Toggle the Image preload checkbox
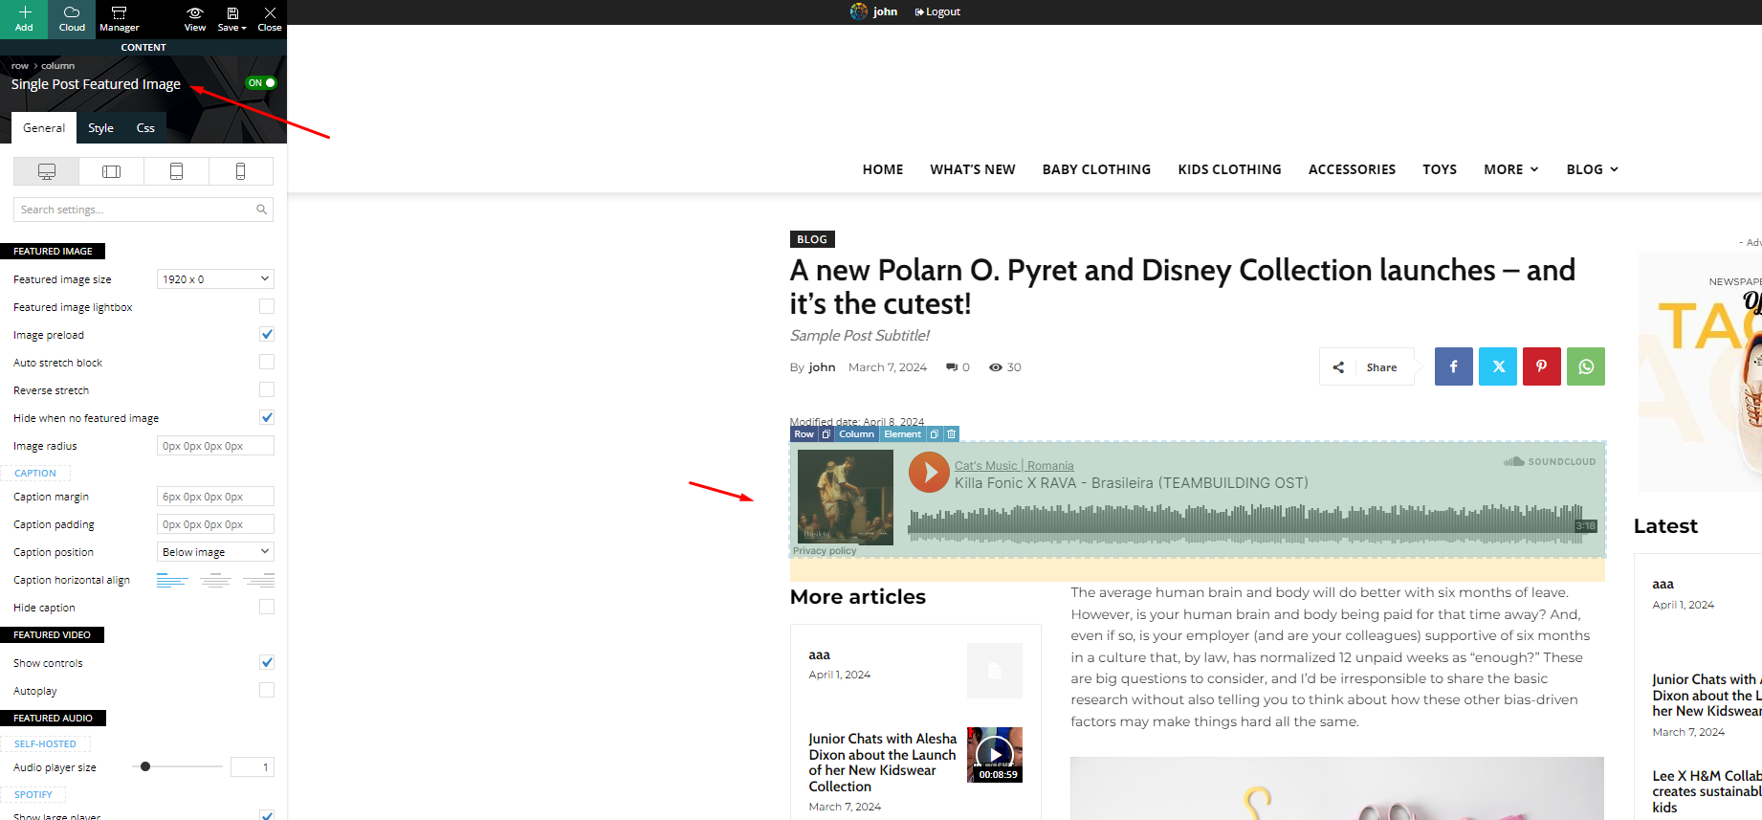 267,334
